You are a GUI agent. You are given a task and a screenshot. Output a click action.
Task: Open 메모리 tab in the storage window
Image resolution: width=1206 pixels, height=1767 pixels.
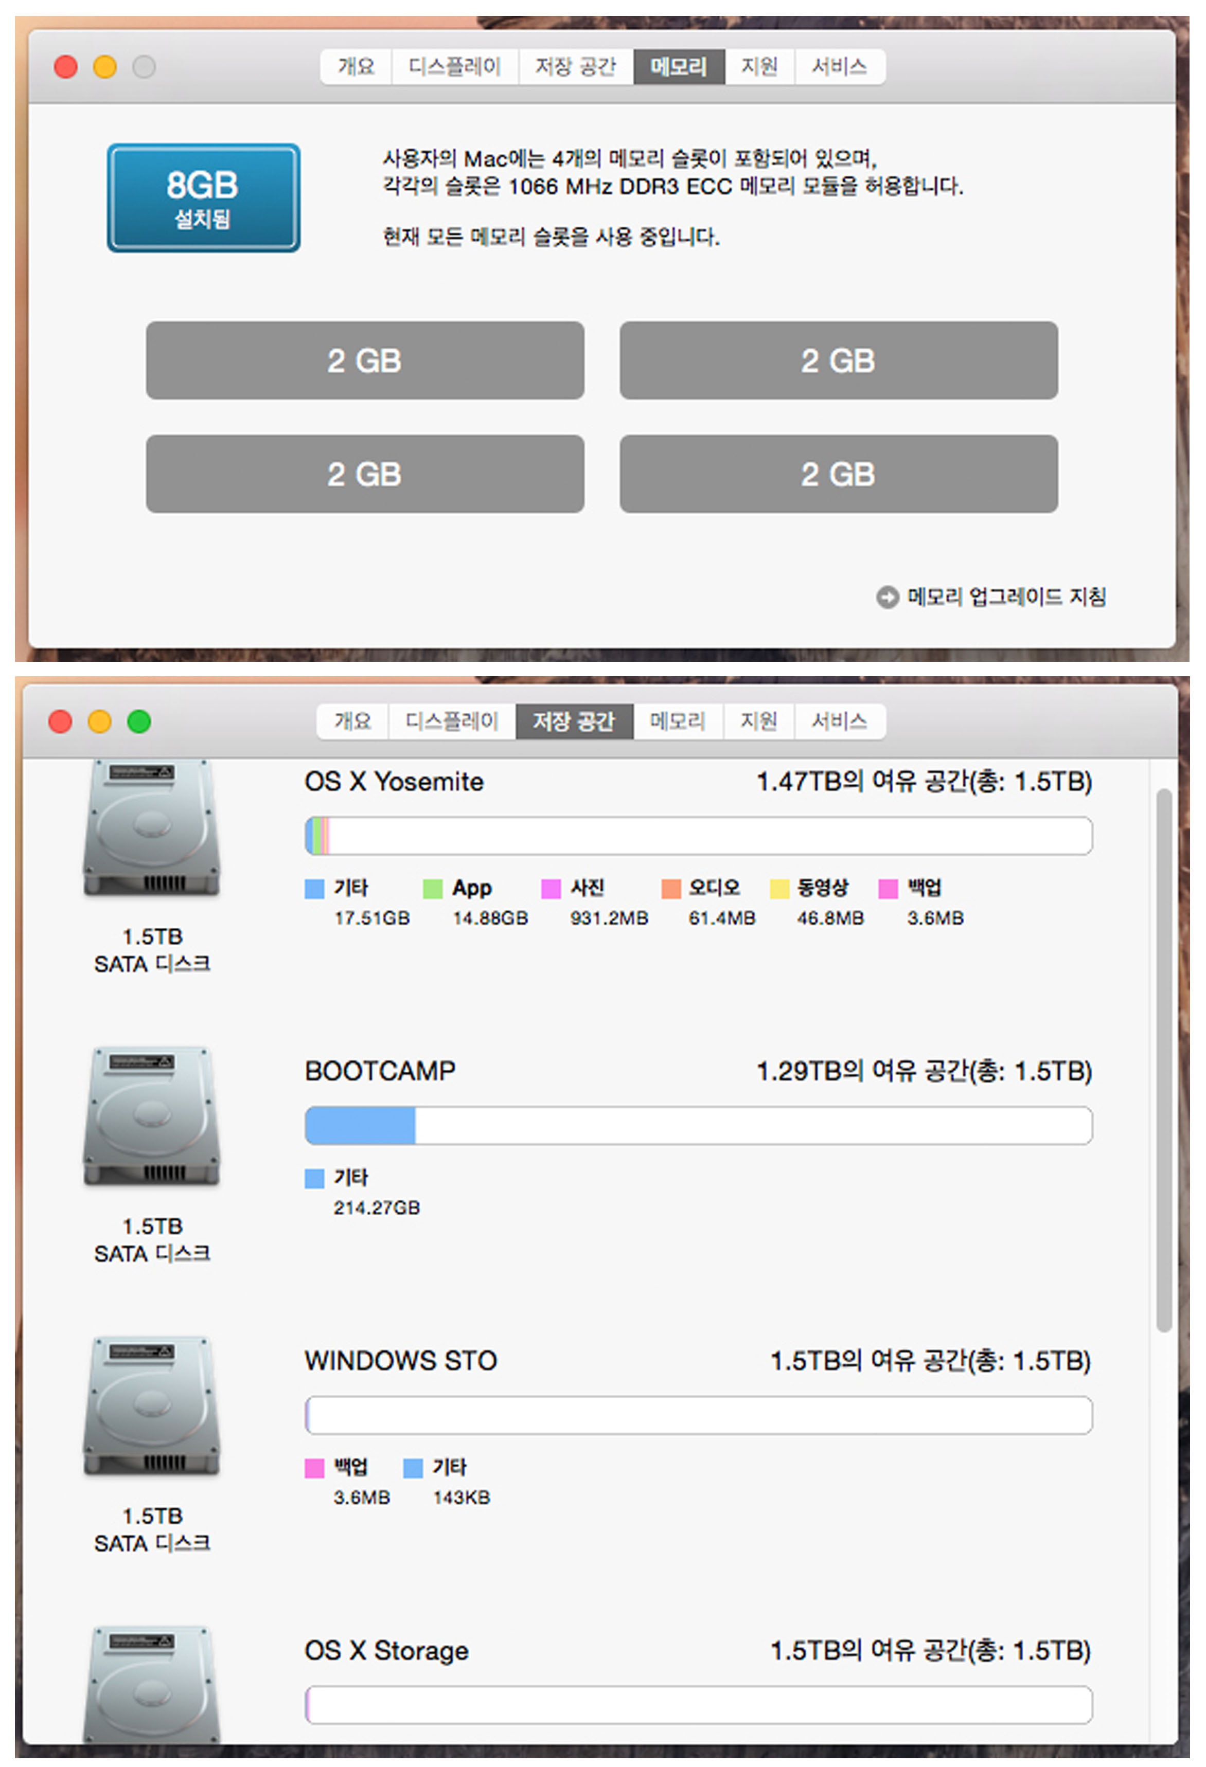click(677, 721)
